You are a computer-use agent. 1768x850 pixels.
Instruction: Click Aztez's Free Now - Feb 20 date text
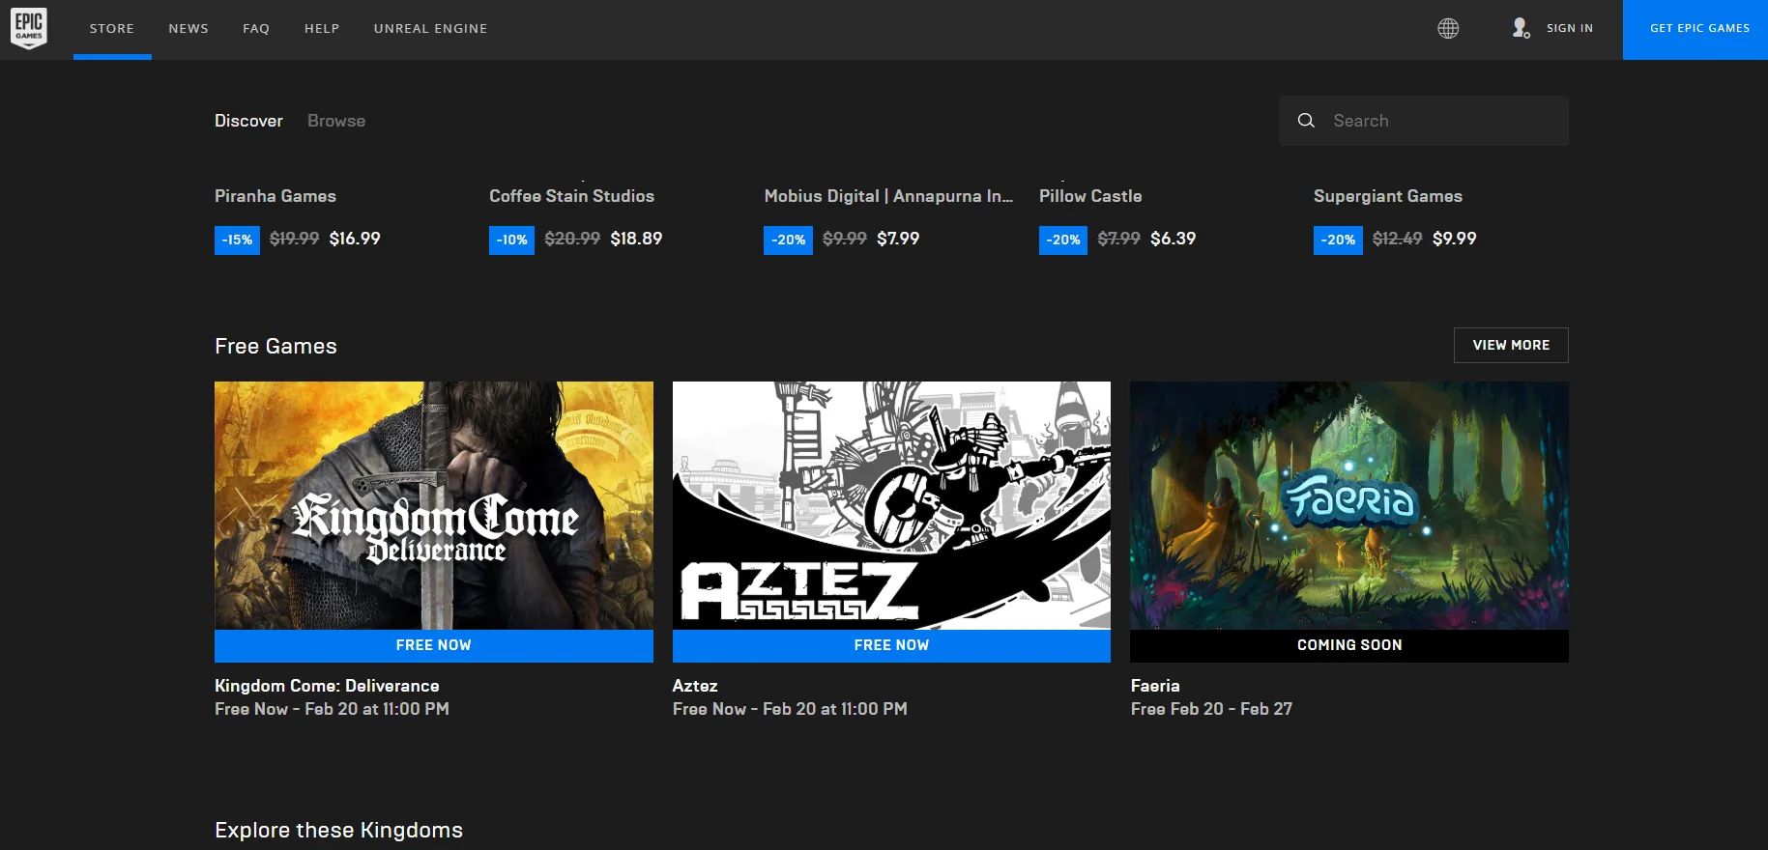point(790,709)
